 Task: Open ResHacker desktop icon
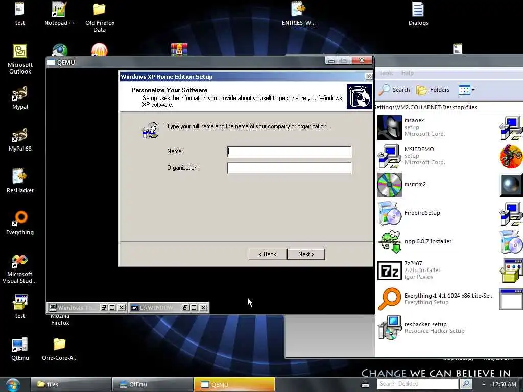click(x=20, y=181)
